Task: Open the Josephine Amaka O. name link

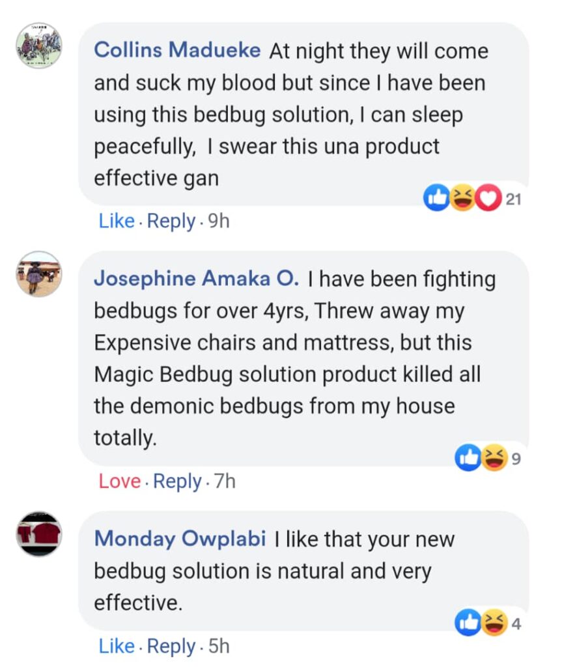Action: coord(197,279)
